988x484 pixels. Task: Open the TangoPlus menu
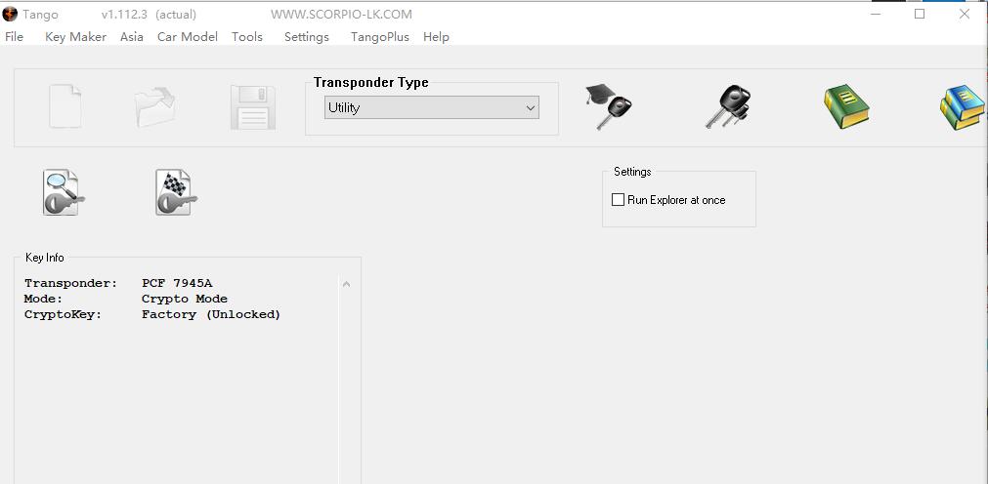coord(380,36)
